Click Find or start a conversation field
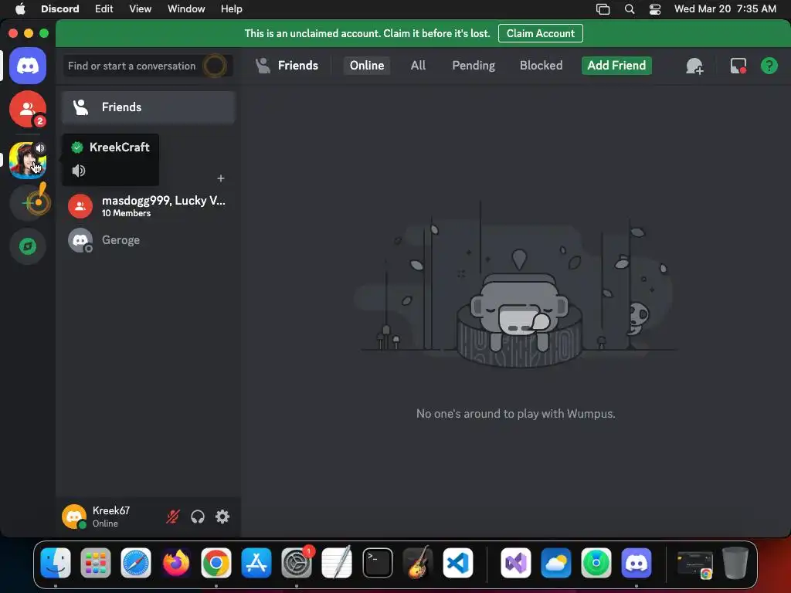This screenshot has width=791, height=593. click(148, 66)
